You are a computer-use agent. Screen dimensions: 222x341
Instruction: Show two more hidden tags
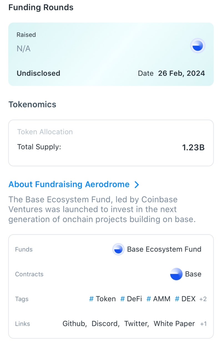tap(203, 299)
